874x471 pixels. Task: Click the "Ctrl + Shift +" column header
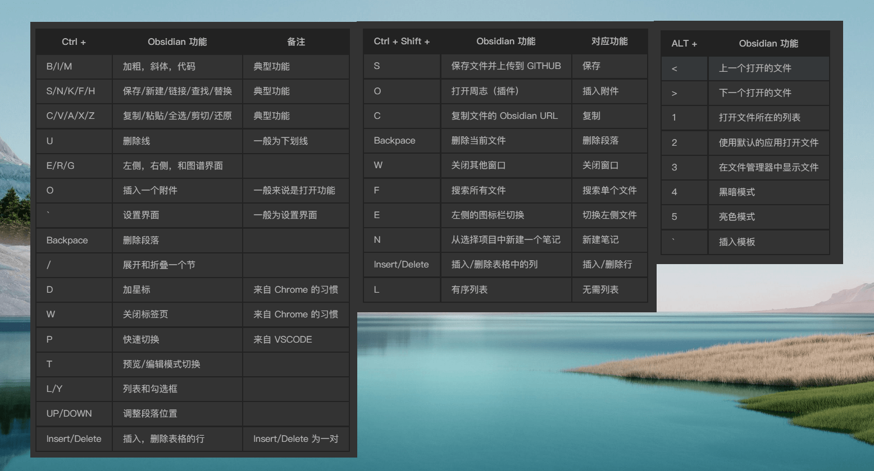tap(402, 41)
